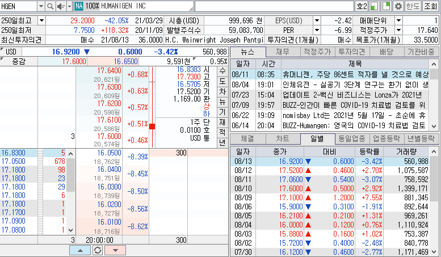The image size is (441, 257).
Task: Click the 증감 header toggle cell
Action: 19,61
